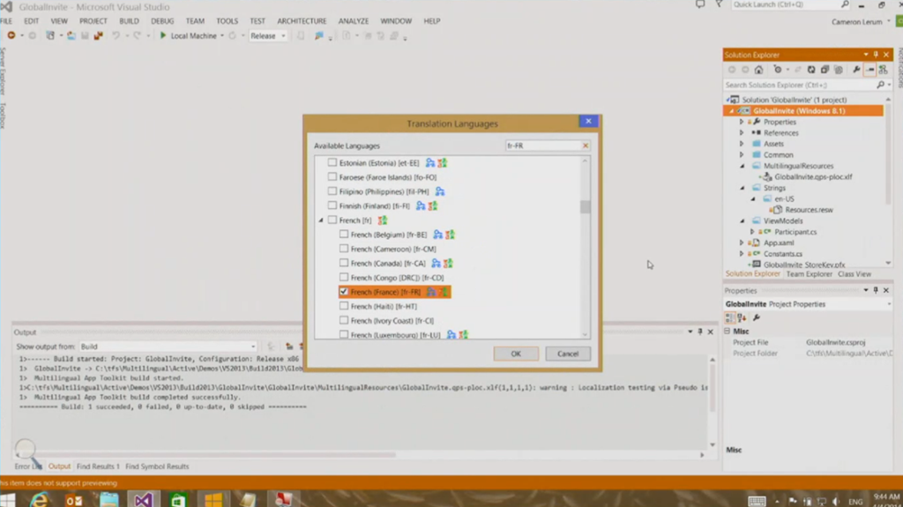Open Properties wrench icon in Solution Explorer toolbar

[x=856, y=70]
